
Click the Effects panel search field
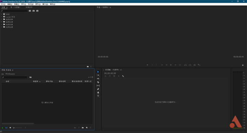14,11
